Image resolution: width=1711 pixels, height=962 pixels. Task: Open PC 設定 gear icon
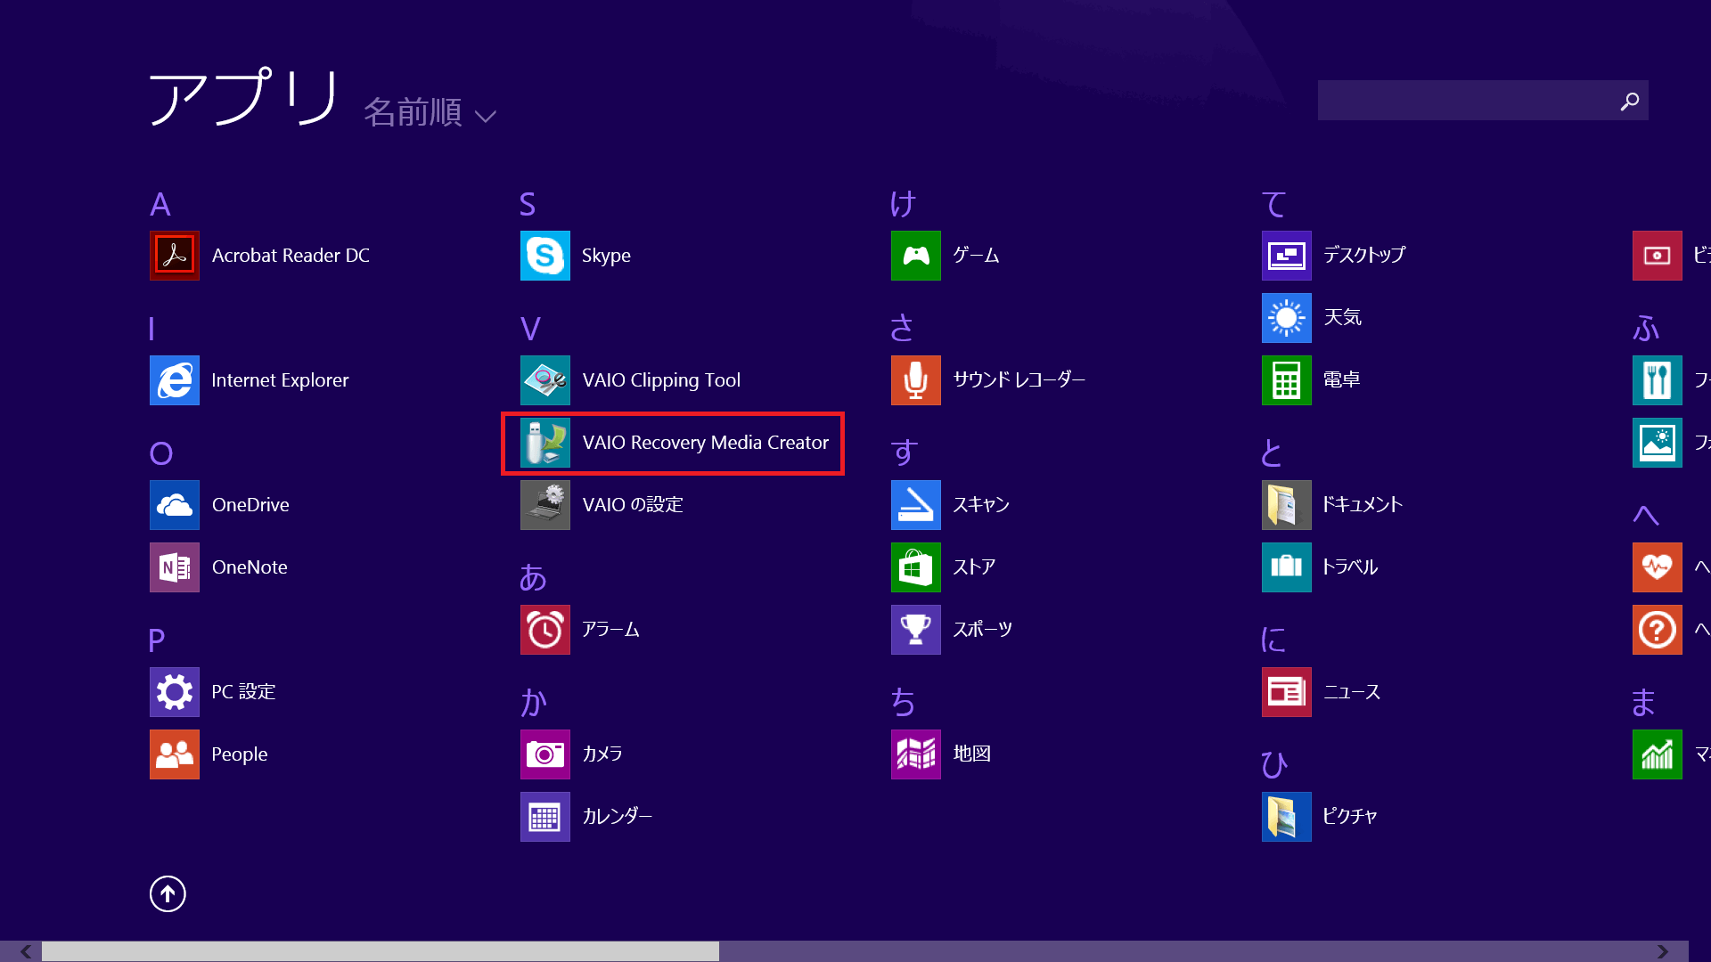click(175, 692)
